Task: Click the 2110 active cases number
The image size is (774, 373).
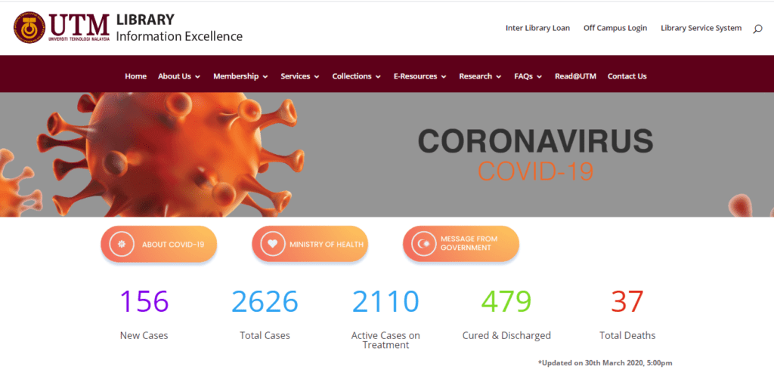Action: (x=385, y=301)
